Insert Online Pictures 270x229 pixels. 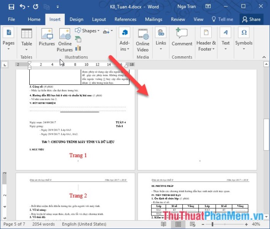coord(65,40)
